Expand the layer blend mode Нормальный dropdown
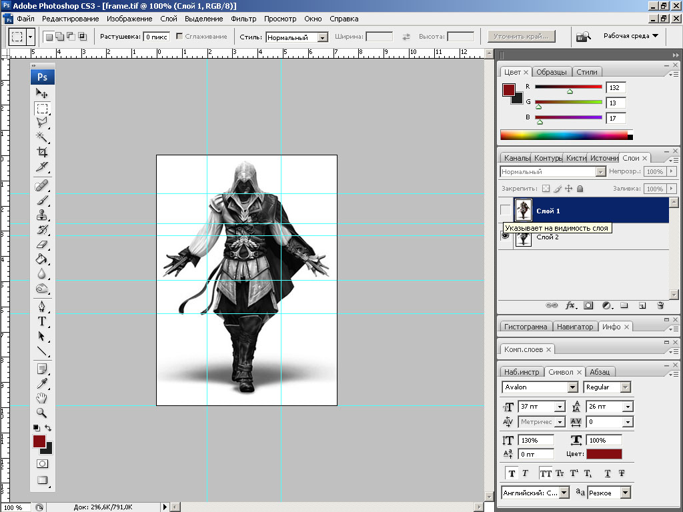The height and width of the screenshot is (512, 683). [600, 172]
